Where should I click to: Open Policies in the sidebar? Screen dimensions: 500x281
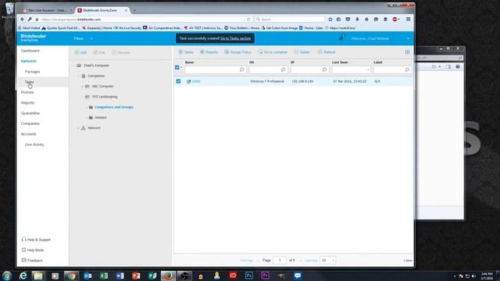[27, 92]
